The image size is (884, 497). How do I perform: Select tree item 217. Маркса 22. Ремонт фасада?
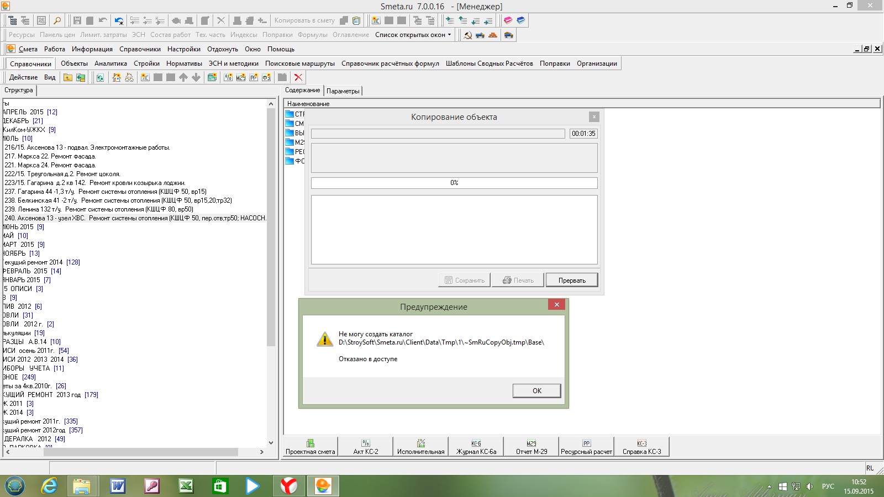tap(50, 156)
